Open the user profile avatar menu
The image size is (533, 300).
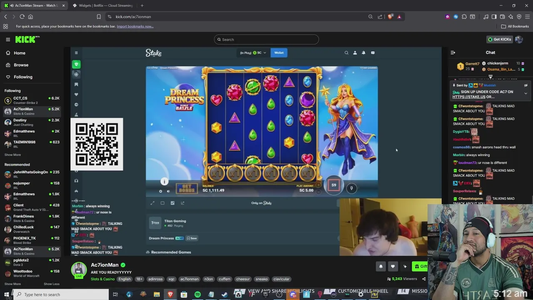tap(519, 40)
